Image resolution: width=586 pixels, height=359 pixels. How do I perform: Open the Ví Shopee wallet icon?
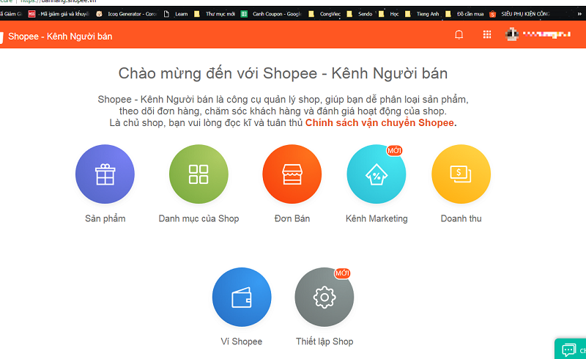coord(242,297)
